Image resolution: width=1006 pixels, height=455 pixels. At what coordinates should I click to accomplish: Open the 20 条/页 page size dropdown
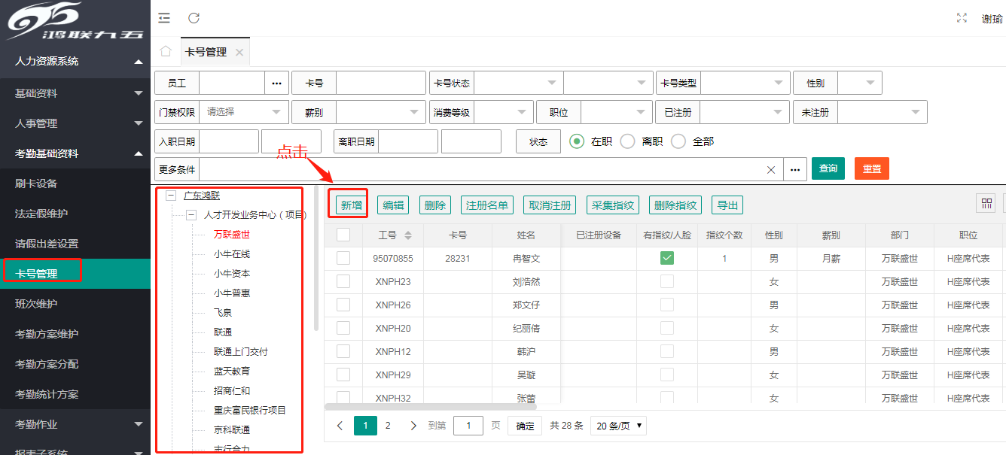(x=618, y=426)
